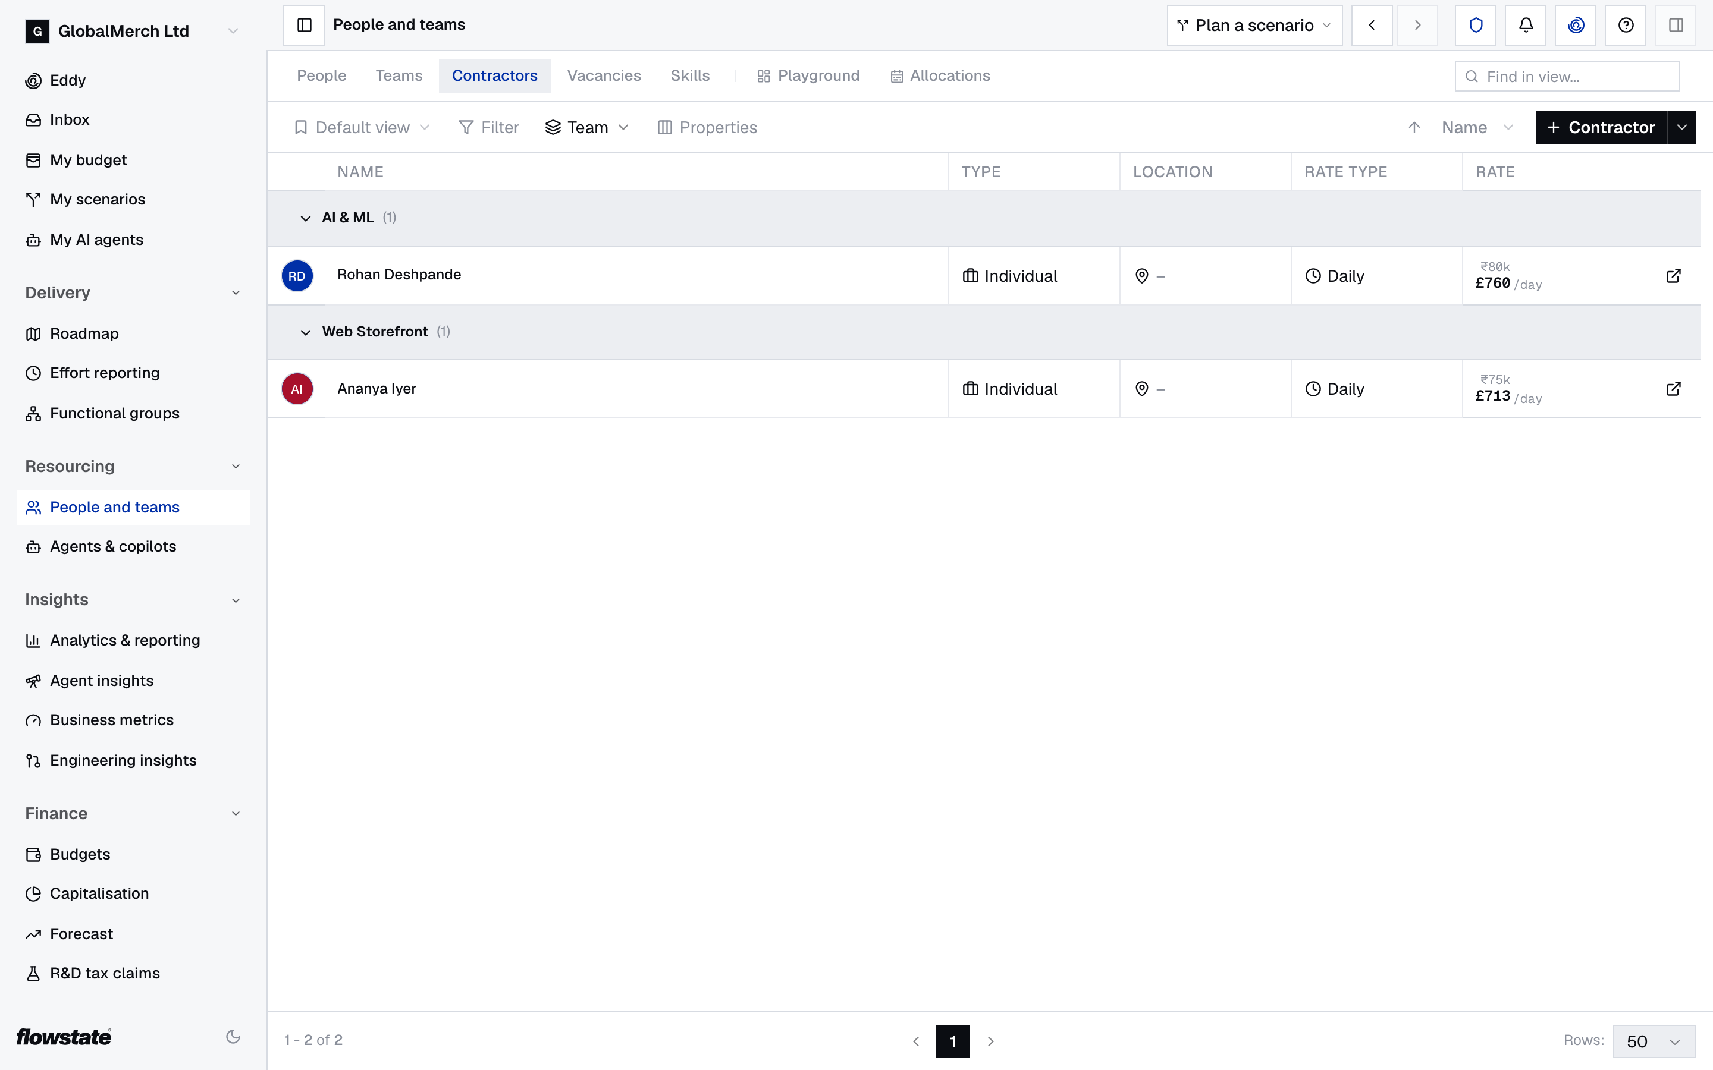Switch to the Skills tab
The width and height of the screenshot is (1713, 1070).
point(690,75)
